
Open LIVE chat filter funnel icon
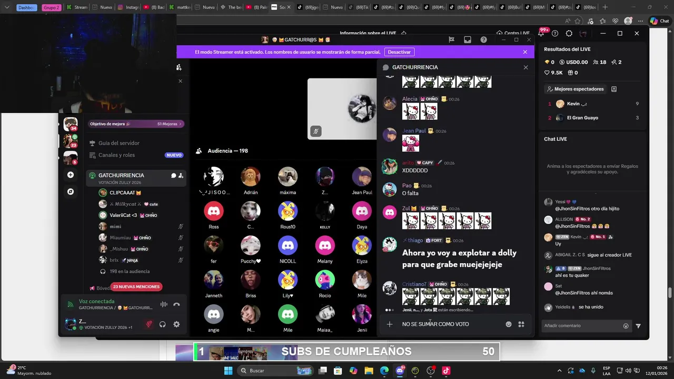click(x=638, y=326)
